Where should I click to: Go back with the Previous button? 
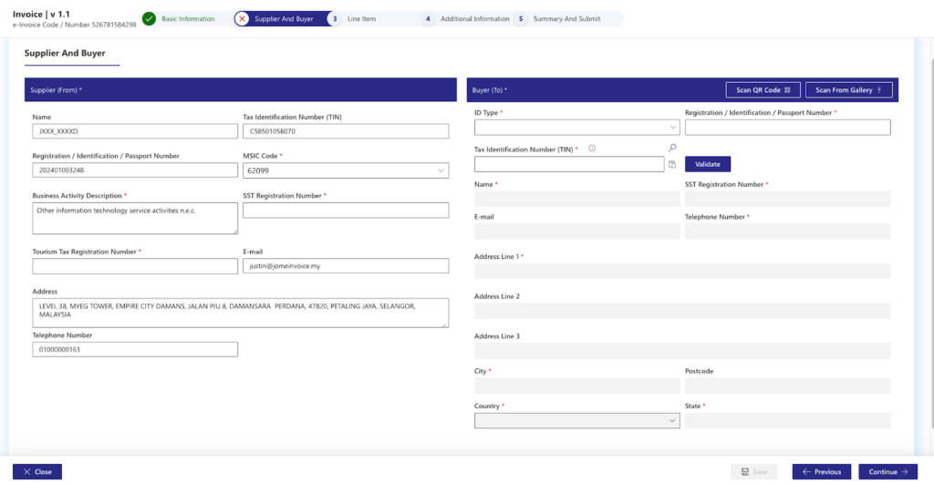[x=821, y=472]
